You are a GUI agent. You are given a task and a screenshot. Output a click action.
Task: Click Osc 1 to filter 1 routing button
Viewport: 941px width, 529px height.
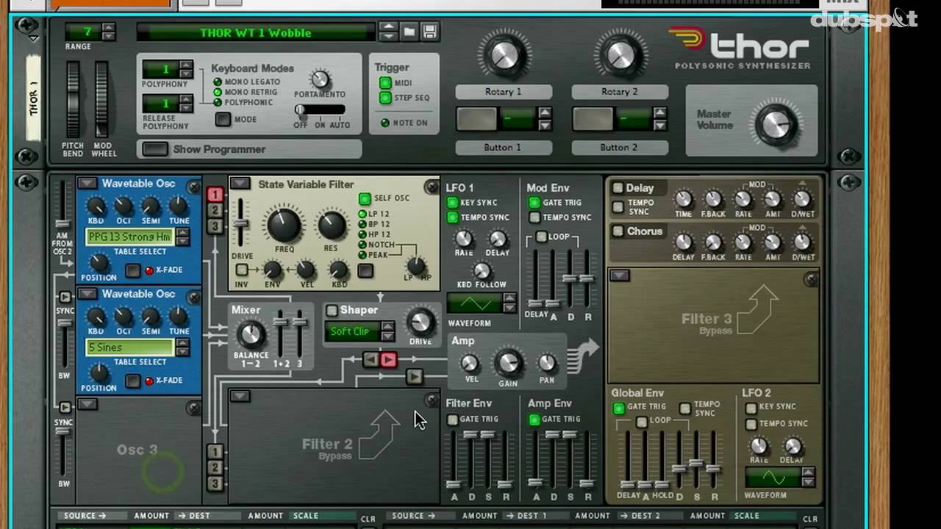pyautogui.click(x=215, y=194)
